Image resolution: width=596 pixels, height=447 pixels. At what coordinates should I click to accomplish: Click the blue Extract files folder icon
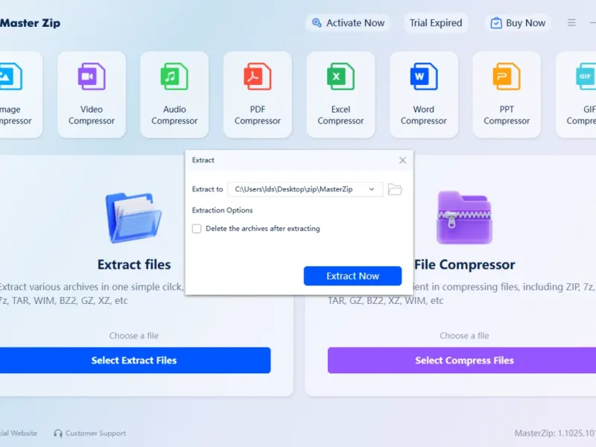point(133,218)
